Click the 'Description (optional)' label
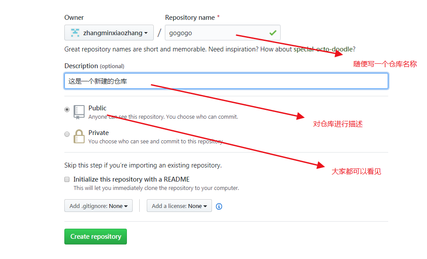 tap(94, 66)
